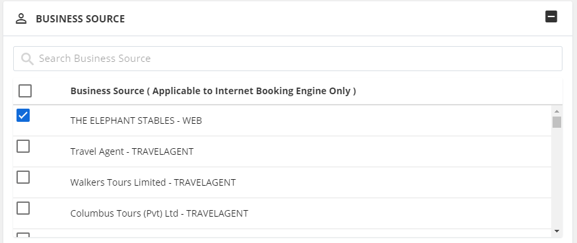Select the Walkers Tours Limited row text
The image size is (577, 243).
pos(153,182)
